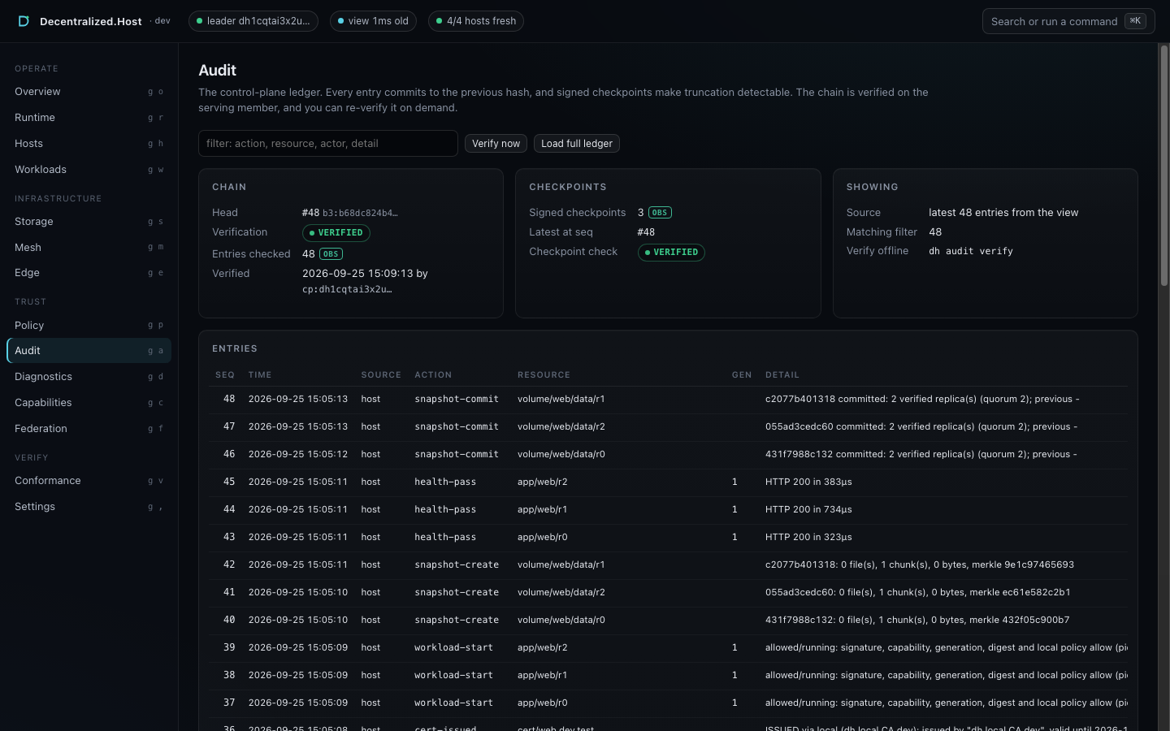The image size is (1170, 731).
Task: Click the ACTION column header
Action: (x=433, y=375)
